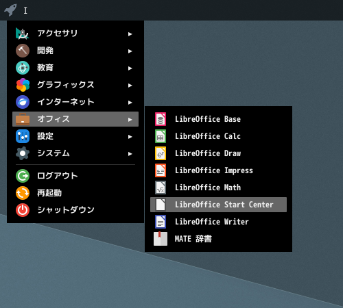Launch LibreOffice Writer from submenu
This screenshot has width=343, height=308.
click(x=218, y=222)
